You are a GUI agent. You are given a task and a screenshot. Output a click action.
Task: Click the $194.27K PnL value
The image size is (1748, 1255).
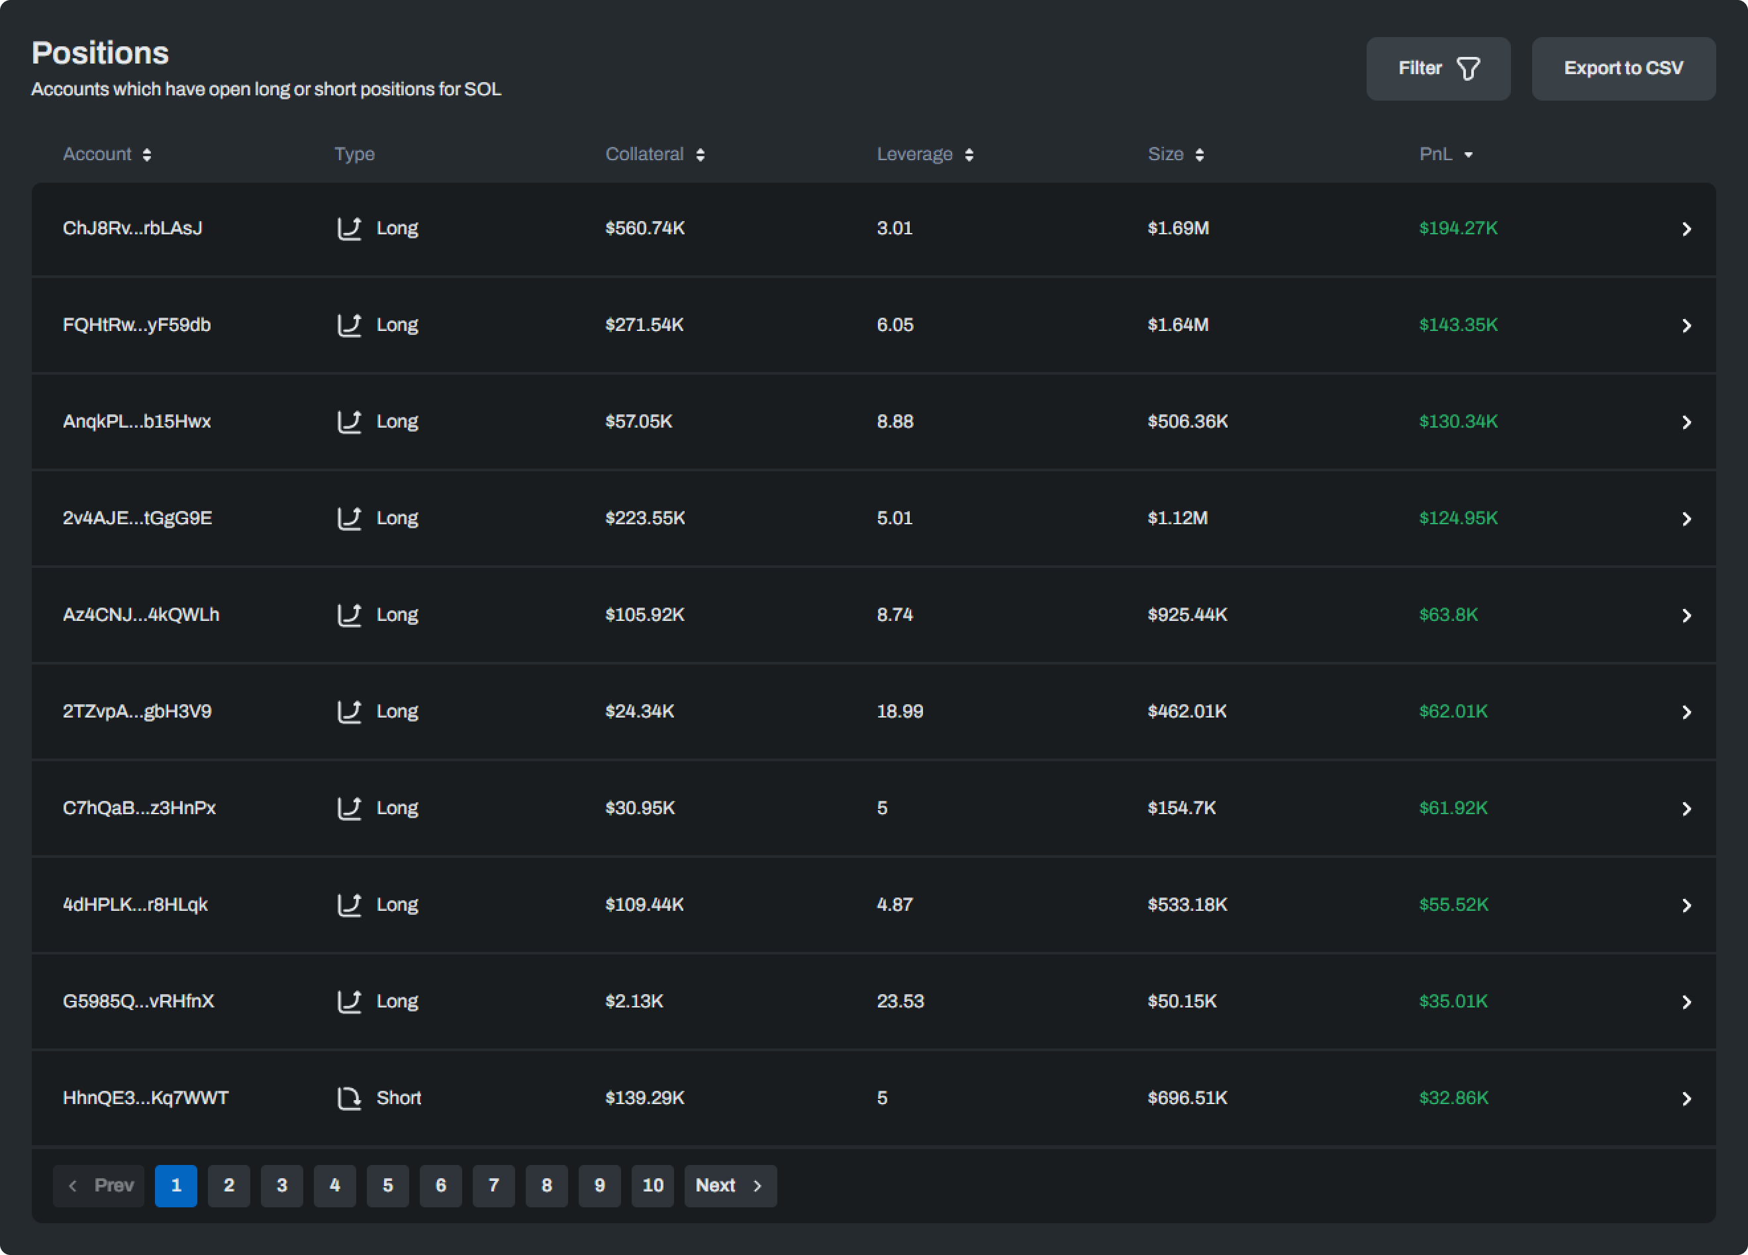1458,229
